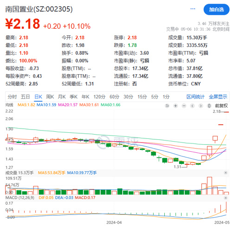The height and width of the screenshot is (227, 232).
Task: Select the 月K monthly chart tab
Action: (x=62, y=97)
